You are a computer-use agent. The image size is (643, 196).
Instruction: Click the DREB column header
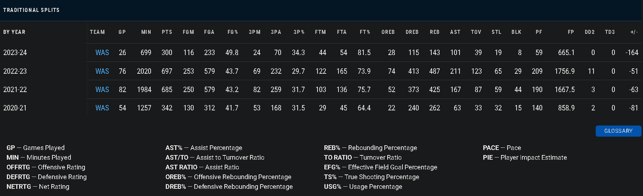(412, 32)
